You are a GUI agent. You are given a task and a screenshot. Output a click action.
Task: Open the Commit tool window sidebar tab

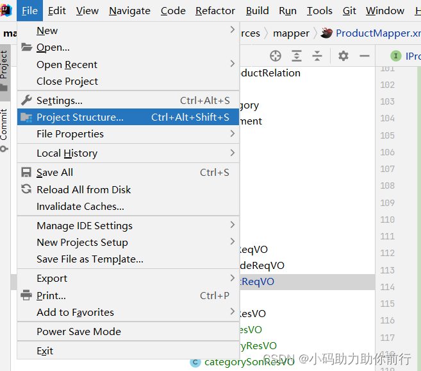4,129
